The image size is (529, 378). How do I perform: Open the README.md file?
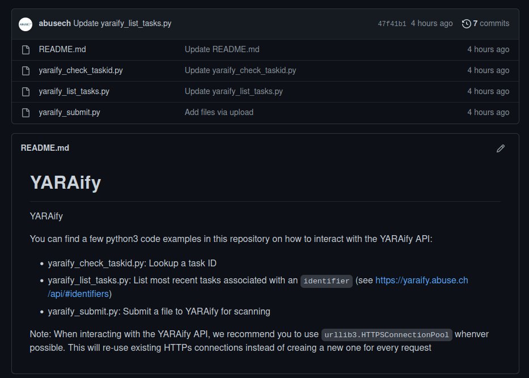click(x=62, y=49)
